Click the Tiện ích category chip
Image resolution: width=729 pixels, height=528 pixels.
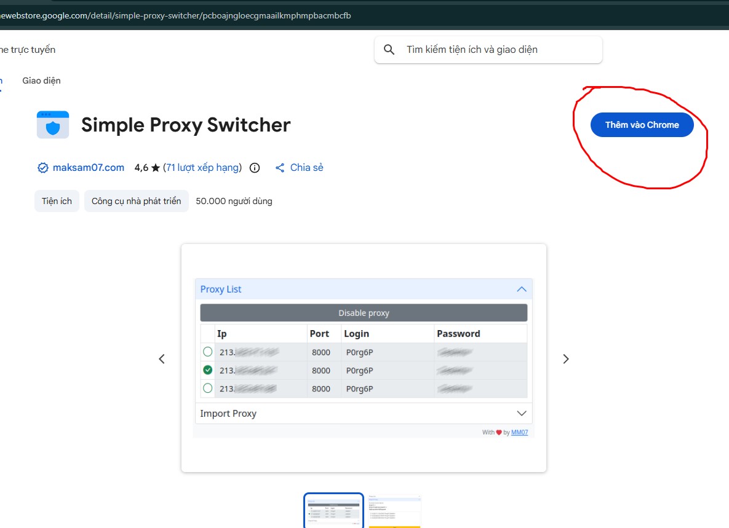[57, 201]
